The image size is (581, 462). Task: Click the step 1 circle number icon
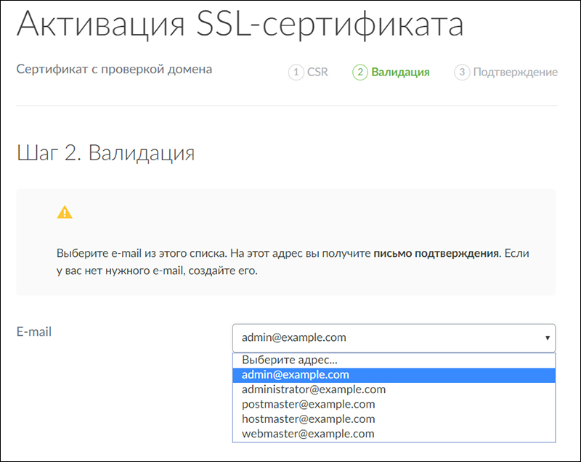296,73
